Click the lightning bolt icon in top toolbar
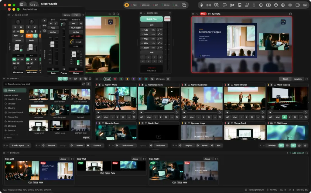This screenshot has height=193, width=311. coord(261,5)
